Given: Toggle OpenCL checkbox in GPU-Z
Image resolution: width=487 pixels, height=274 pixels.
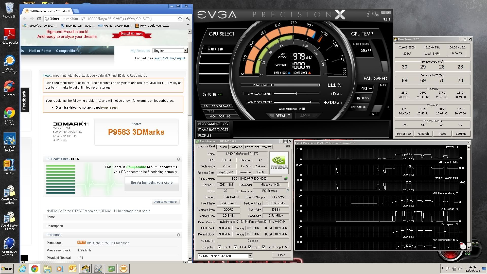Looking at the screenshot, I should point(219,247).
